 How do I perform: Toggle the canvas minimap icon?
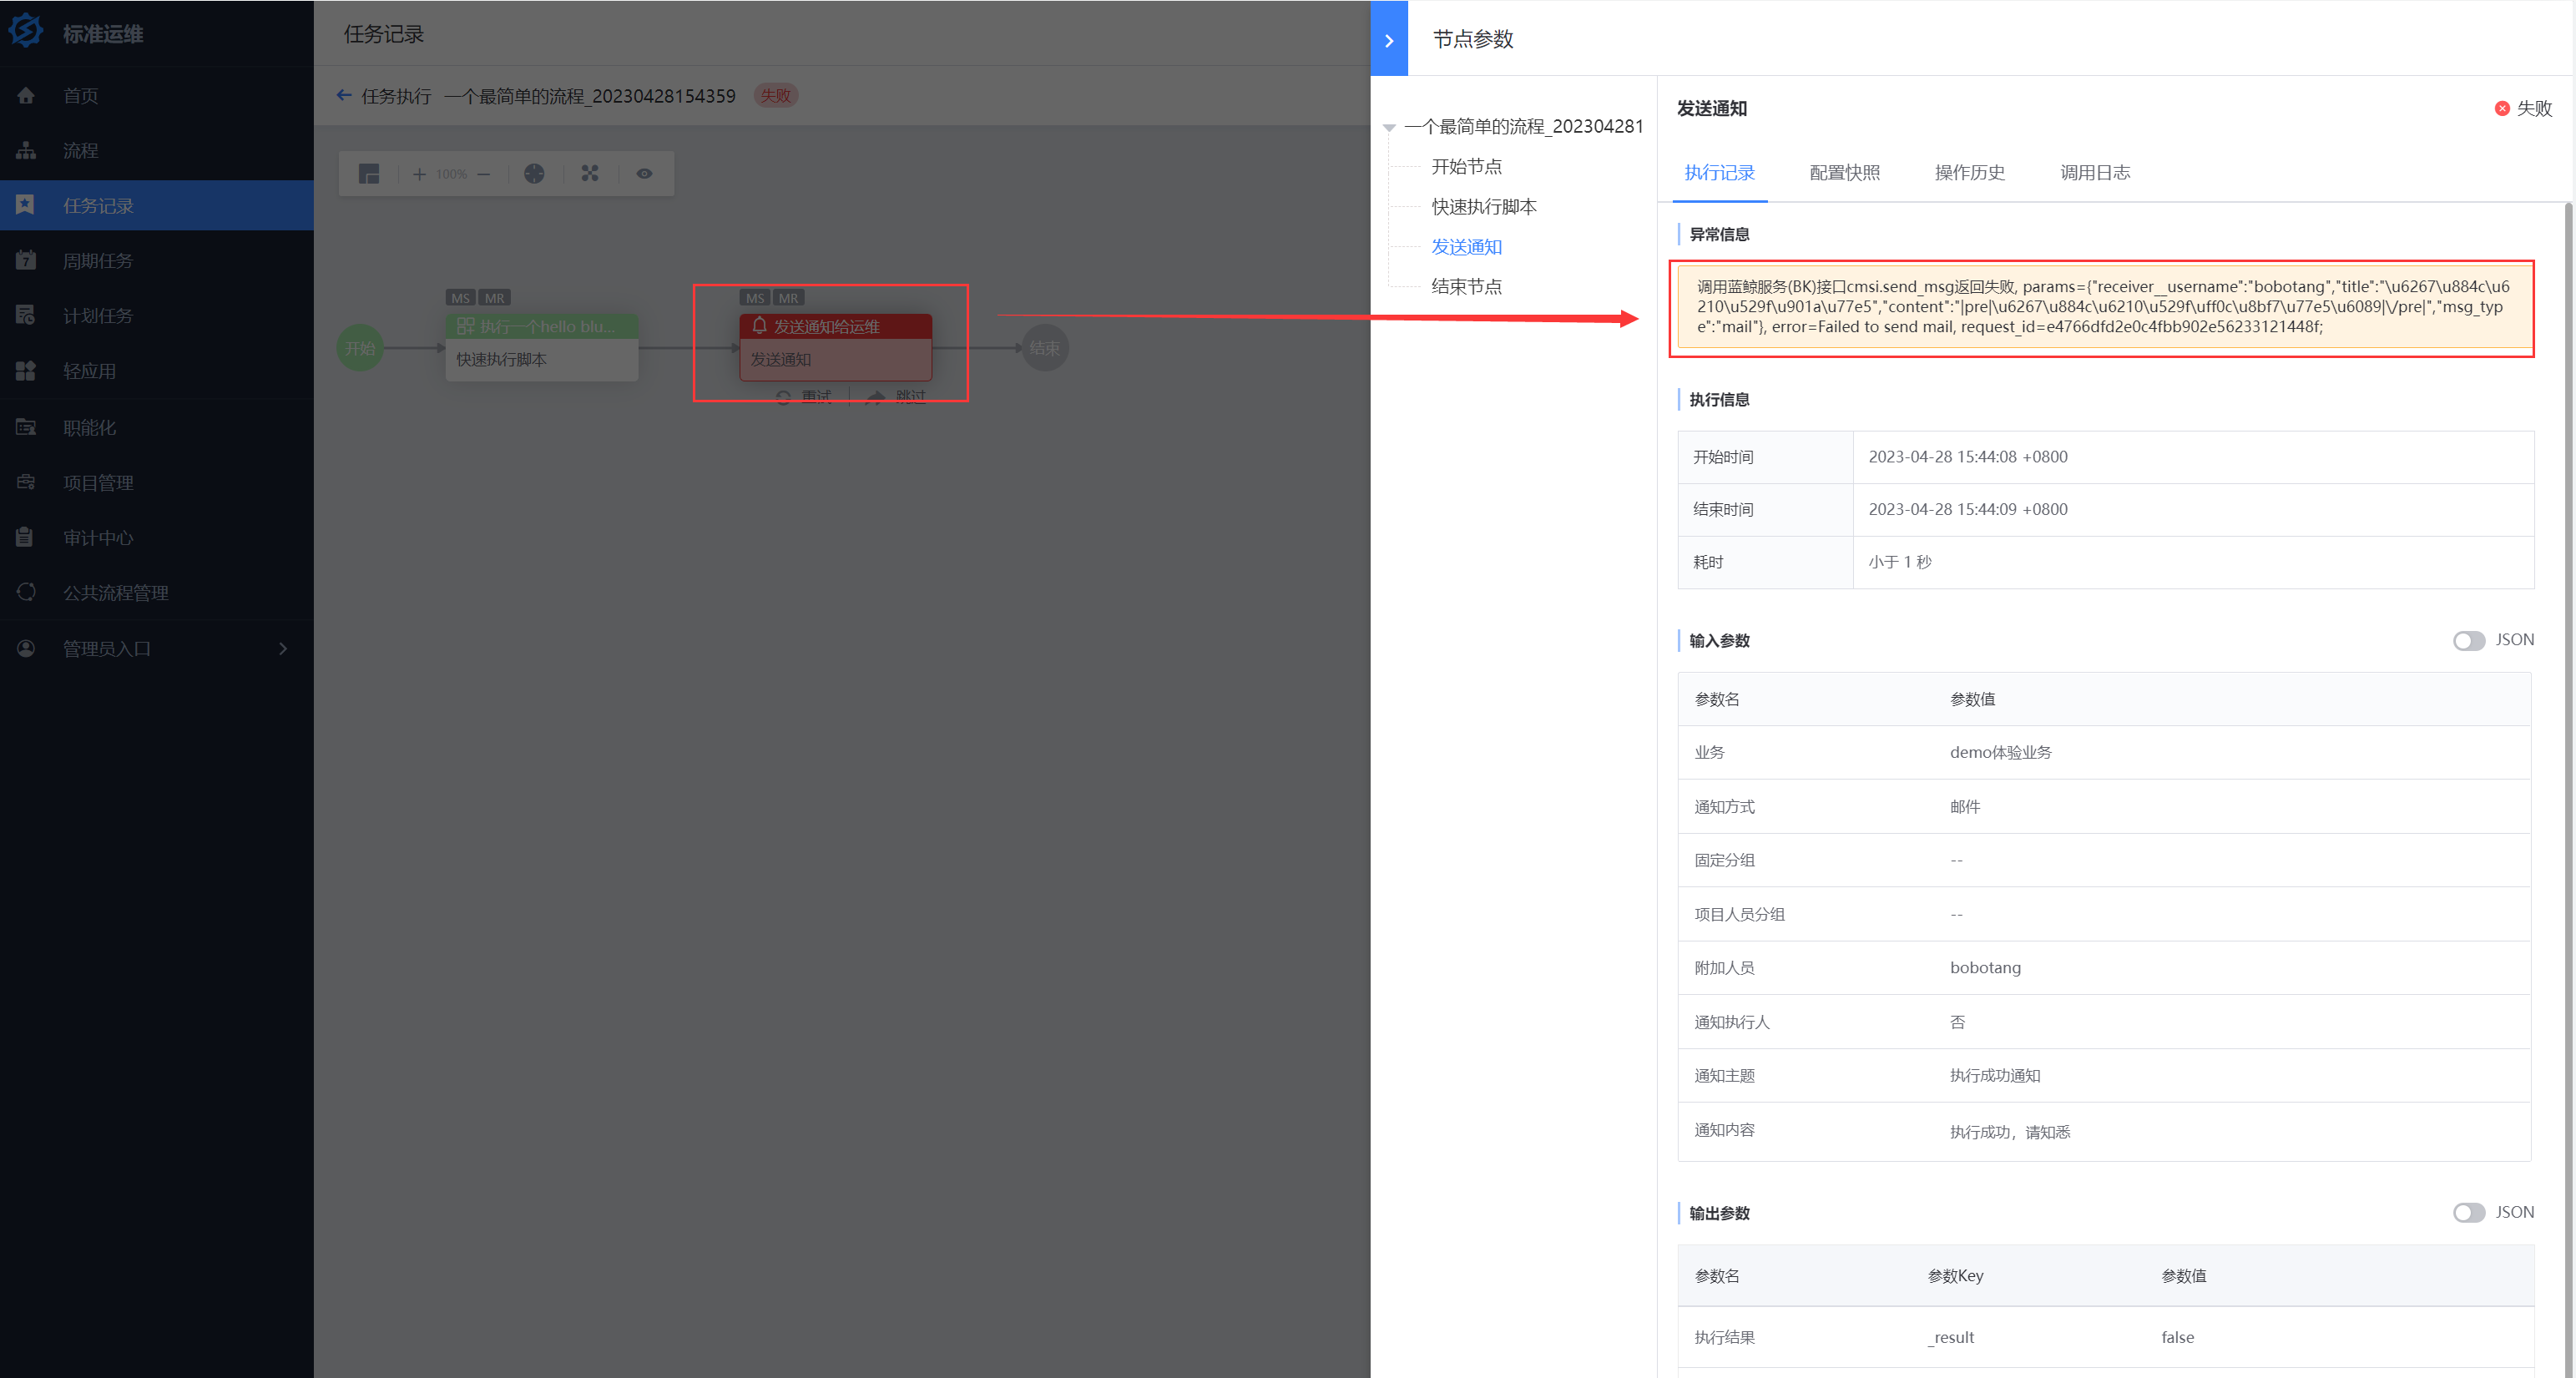(369, 174)
